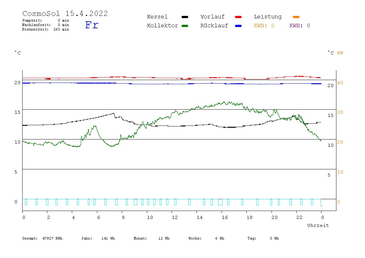Click the orange 40 KW scale label
365x258 pixels.
click(x=340, y=83)
